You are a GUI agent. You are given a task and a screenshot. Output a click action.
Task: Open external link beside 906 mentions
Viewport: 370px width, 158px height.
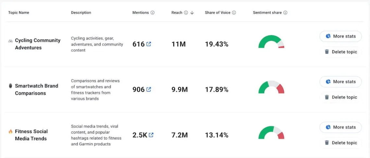(149, 90)
